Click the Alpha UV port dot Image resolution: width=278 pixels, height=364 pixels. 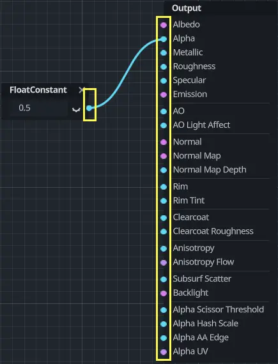coord(164,352)
